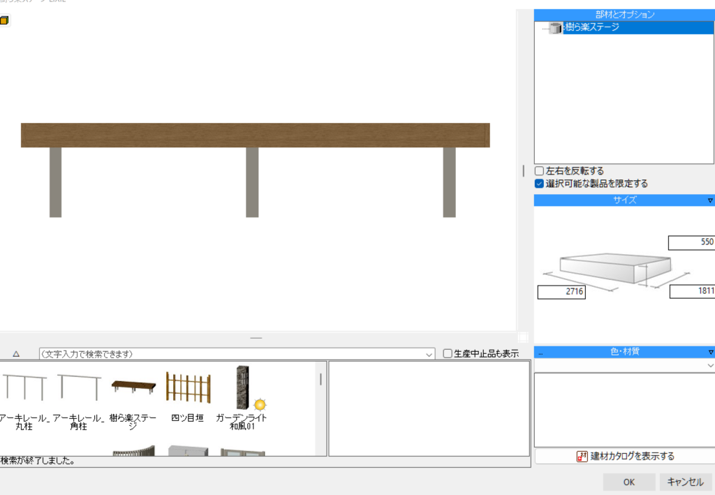Image resolution: width=715 pixels, height=495 pixels.
Task: Click the width field showing 2716
Action: 561,292
